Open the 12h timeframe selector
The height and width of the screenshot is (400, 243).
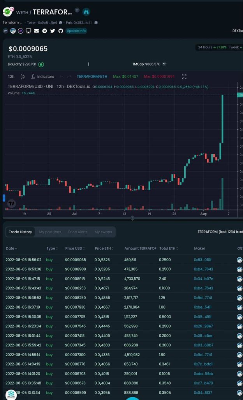11,77
